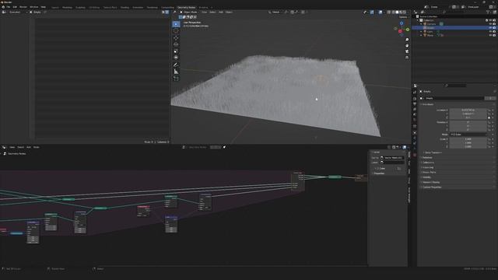Switch viewport to rendered shading
498x280 pixels.
(405, 12)
